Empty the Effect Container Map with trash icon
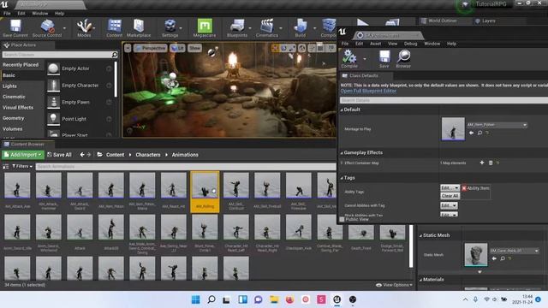The image size is (548, 308). [x=491, y=163]
